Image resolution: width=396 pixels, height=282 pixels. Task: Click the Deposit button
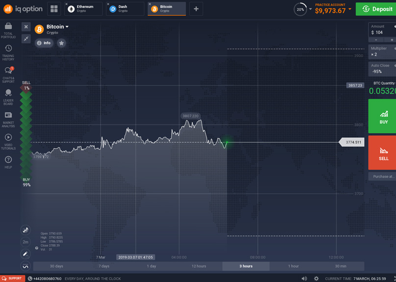376,9
